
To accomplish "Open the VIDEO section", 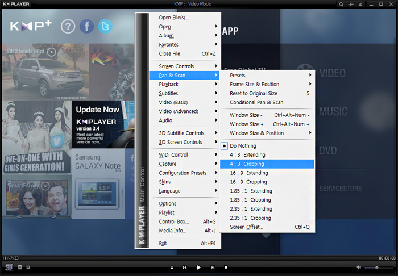I will 332,73.
